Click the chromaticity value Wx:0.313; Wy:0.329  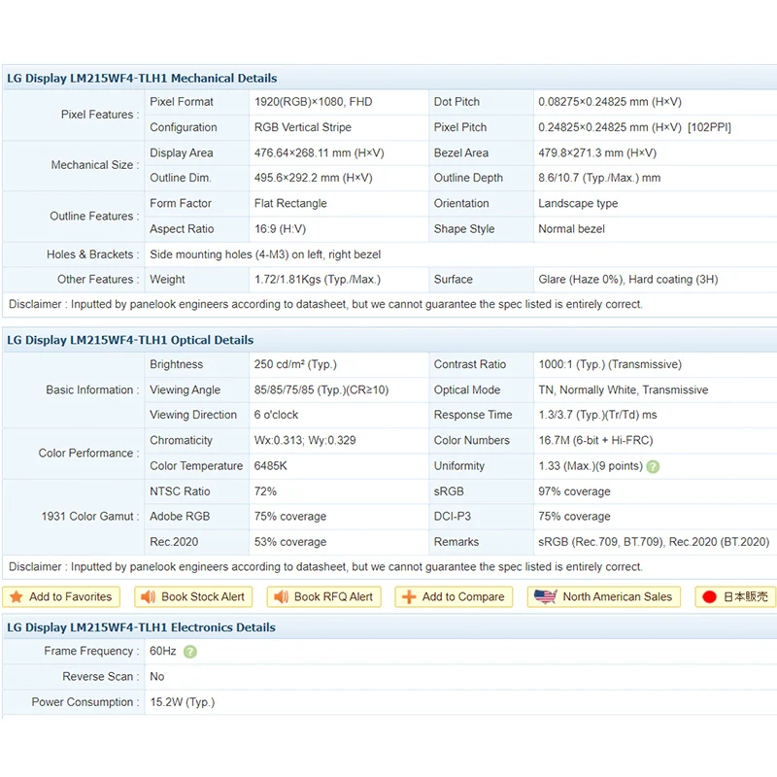(x=305, y=440)
